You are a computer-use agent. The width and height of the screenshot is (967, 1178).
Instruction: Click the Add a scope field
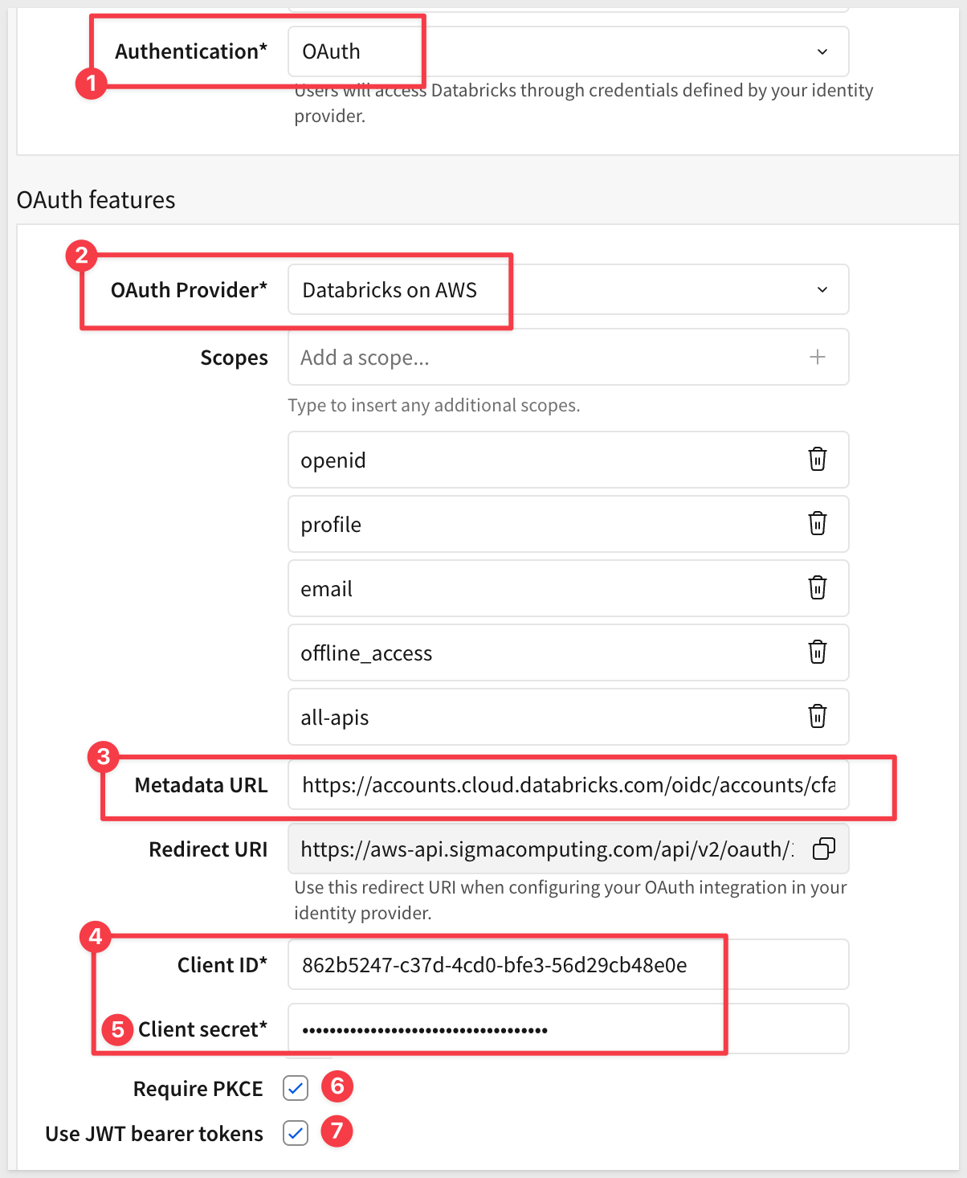point(546,357)
